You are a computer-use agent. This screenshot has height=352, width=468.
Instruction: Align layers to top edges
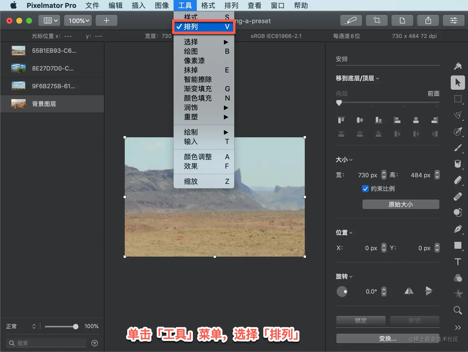click(x=341, y=120)
